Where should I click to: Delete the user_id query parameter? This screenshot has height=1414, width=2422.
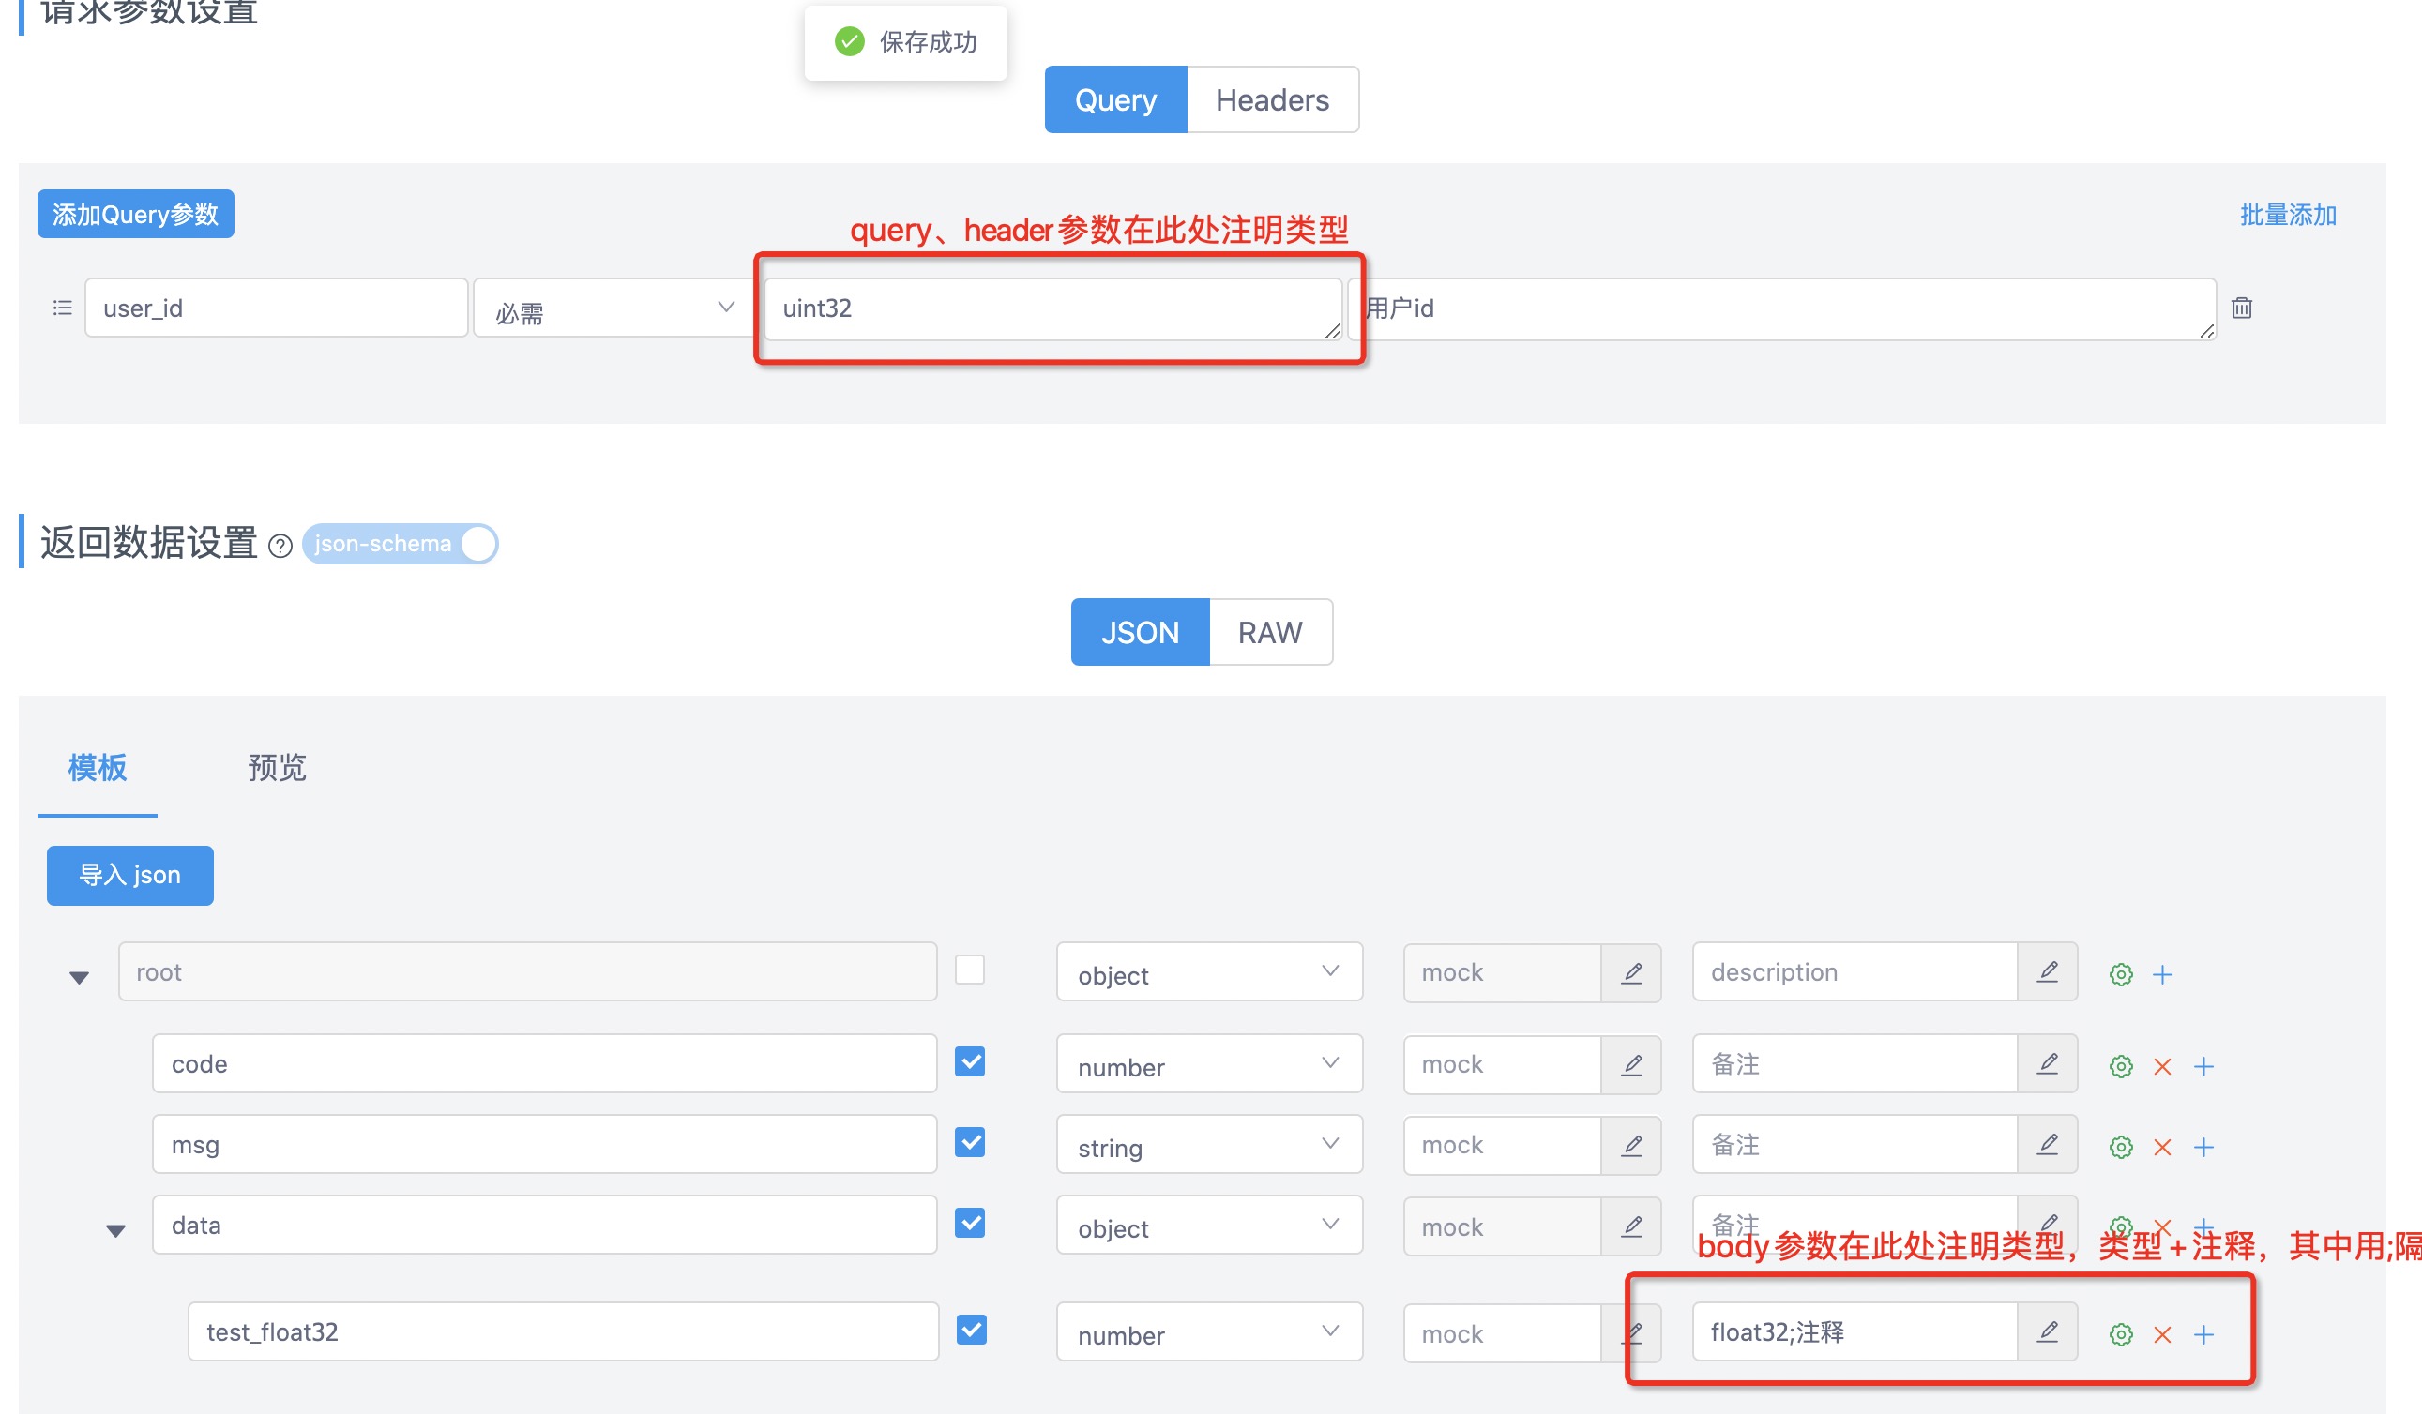(x=2241, y=308)
